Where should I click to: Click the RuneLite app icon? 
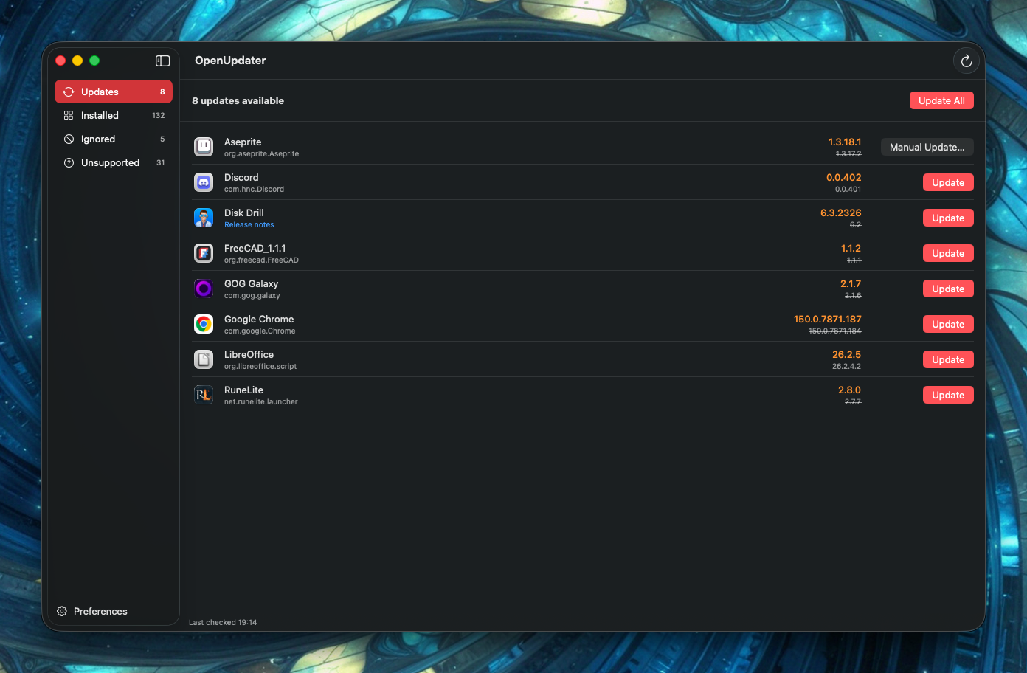[204, 395]
